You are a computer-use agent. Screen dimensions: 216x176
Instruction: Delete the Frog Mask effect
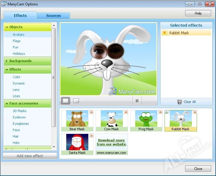pyautogui.click(x=160, y=112)
